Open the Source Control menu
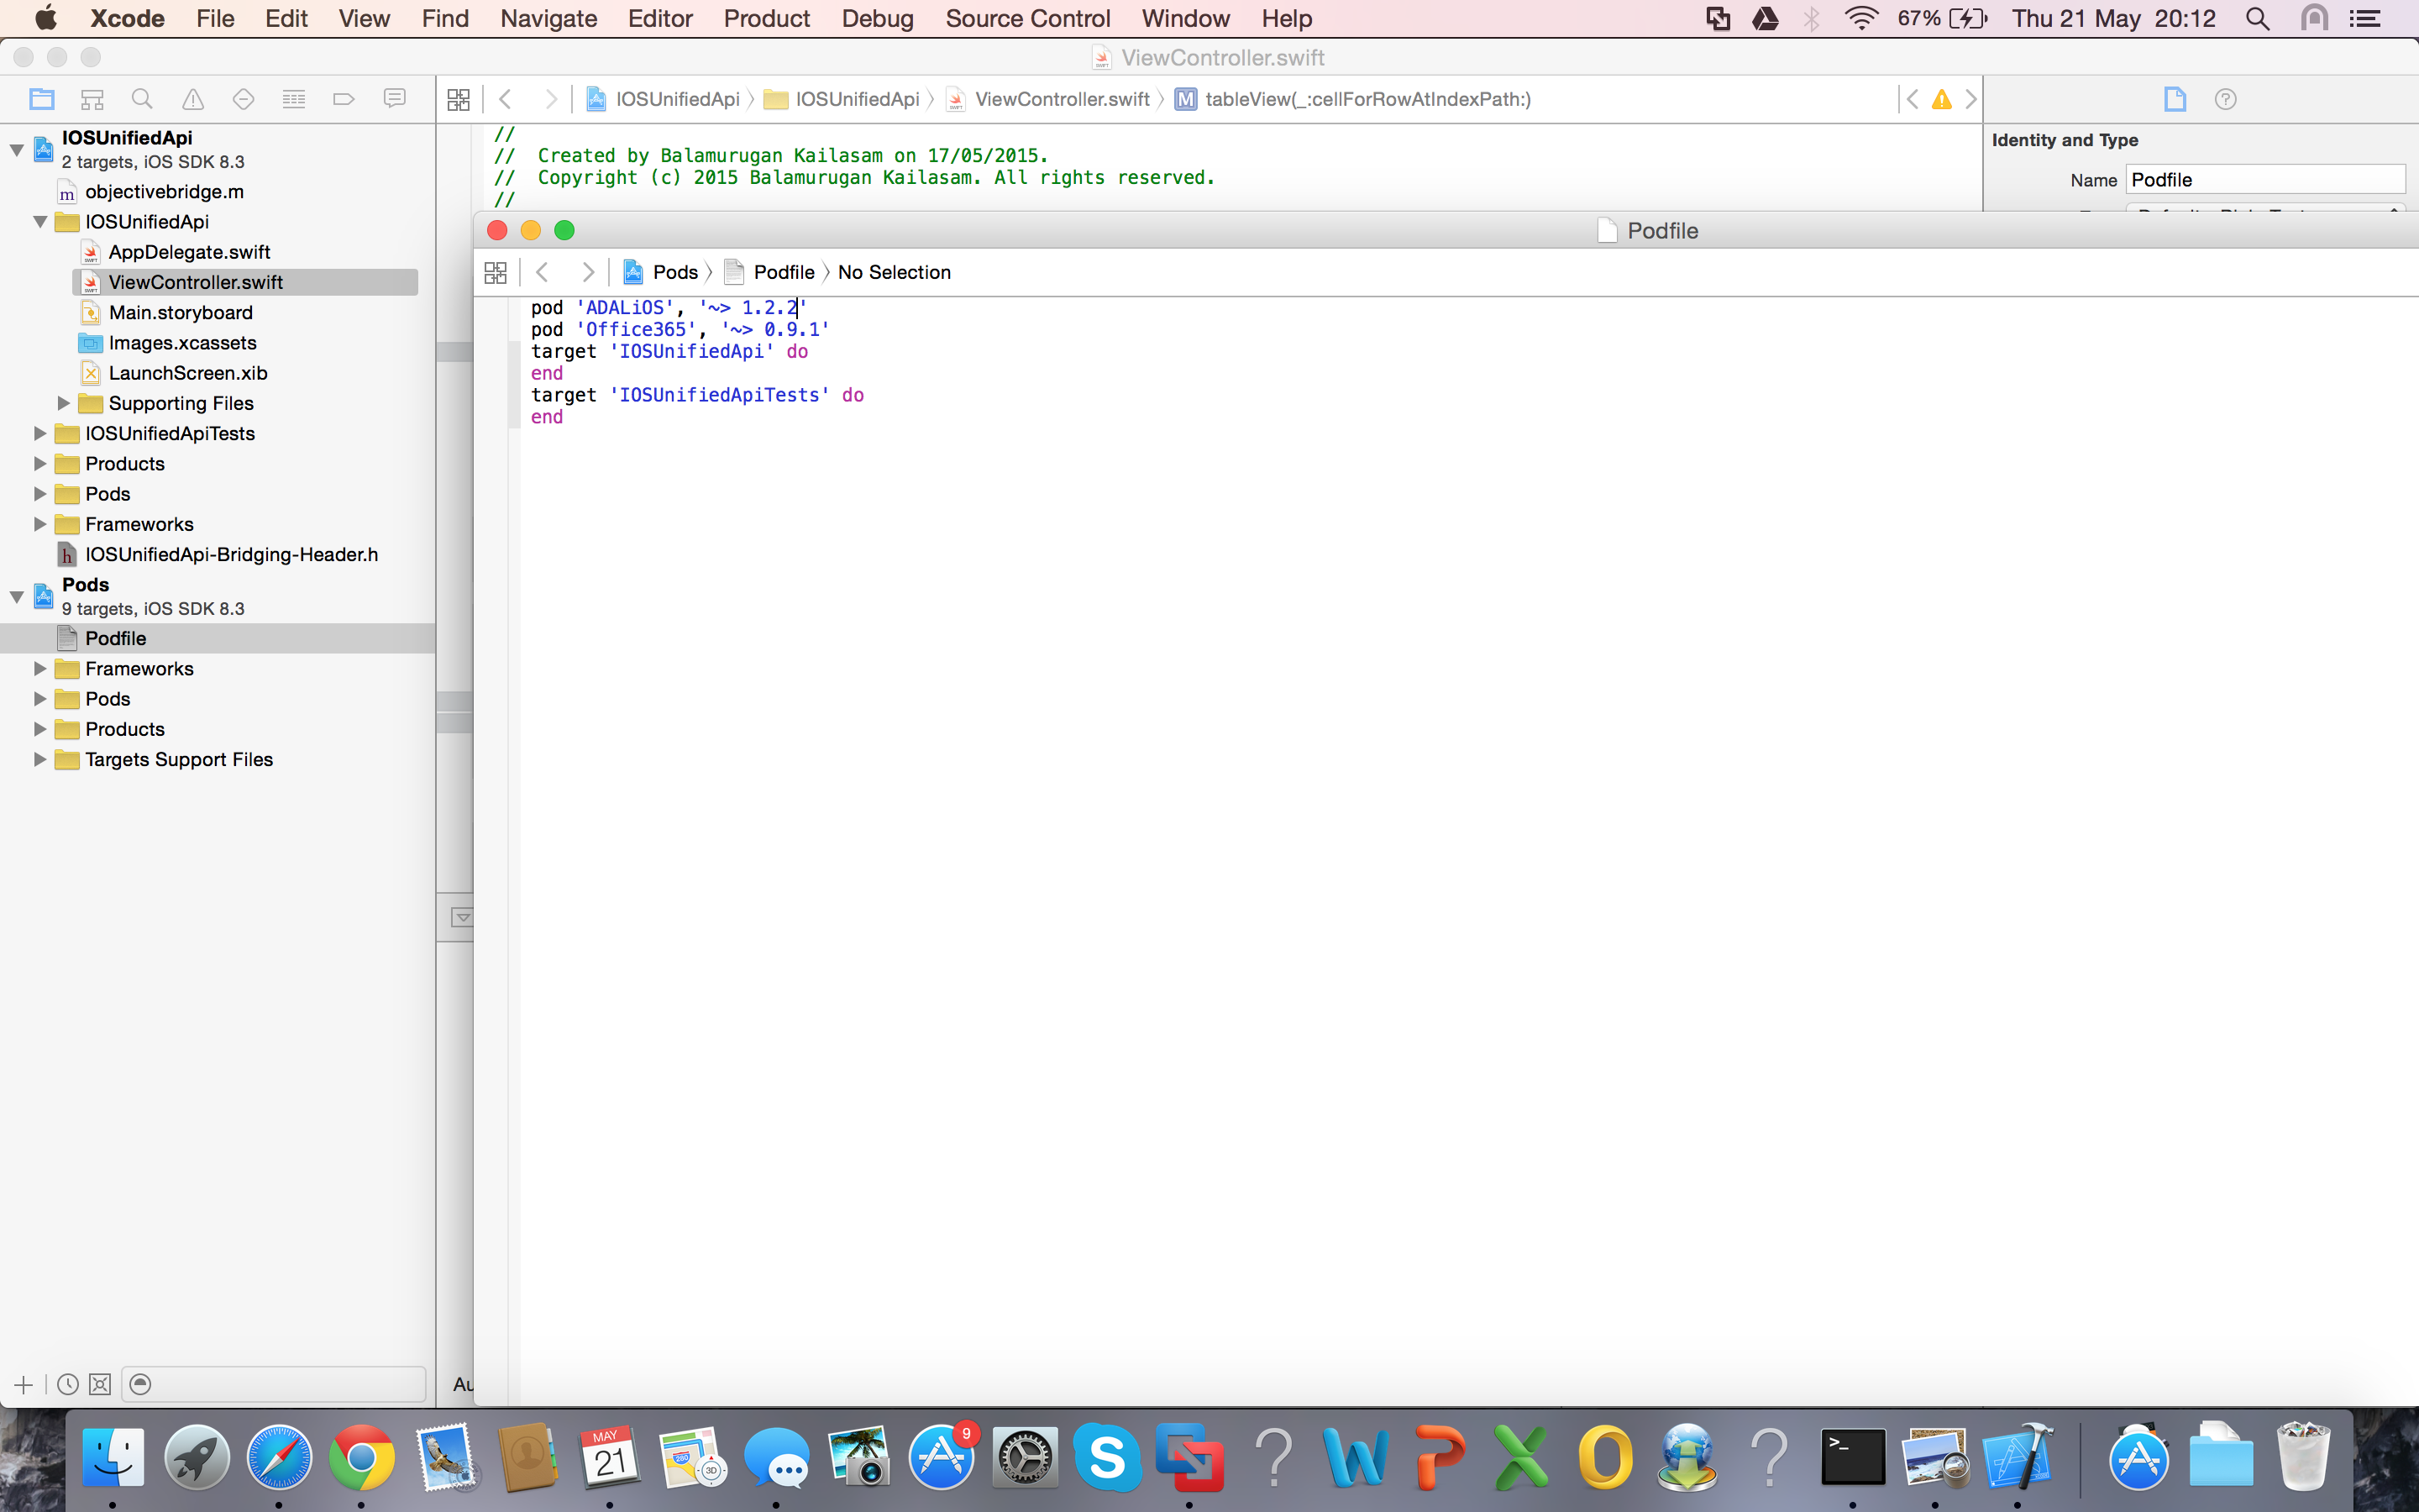The image size is (2419, 1512). 1027,18
